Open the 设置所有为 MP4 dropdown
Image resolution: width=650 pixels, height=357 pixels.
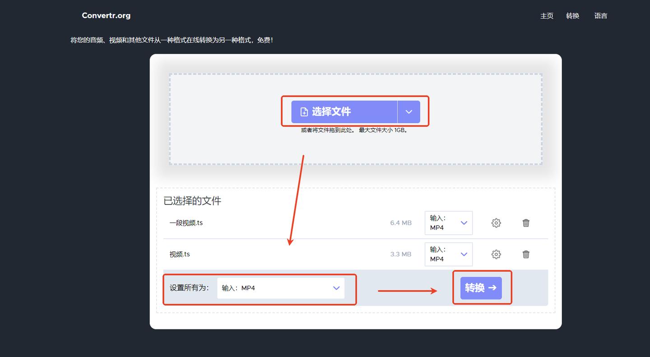[281, 288]
